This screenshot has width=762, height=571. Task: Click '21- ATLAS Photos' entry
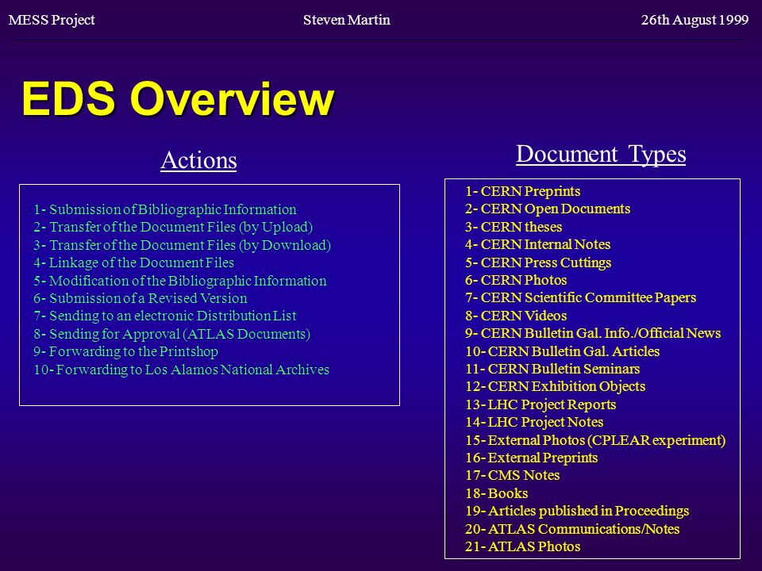[x=522, y=546]
